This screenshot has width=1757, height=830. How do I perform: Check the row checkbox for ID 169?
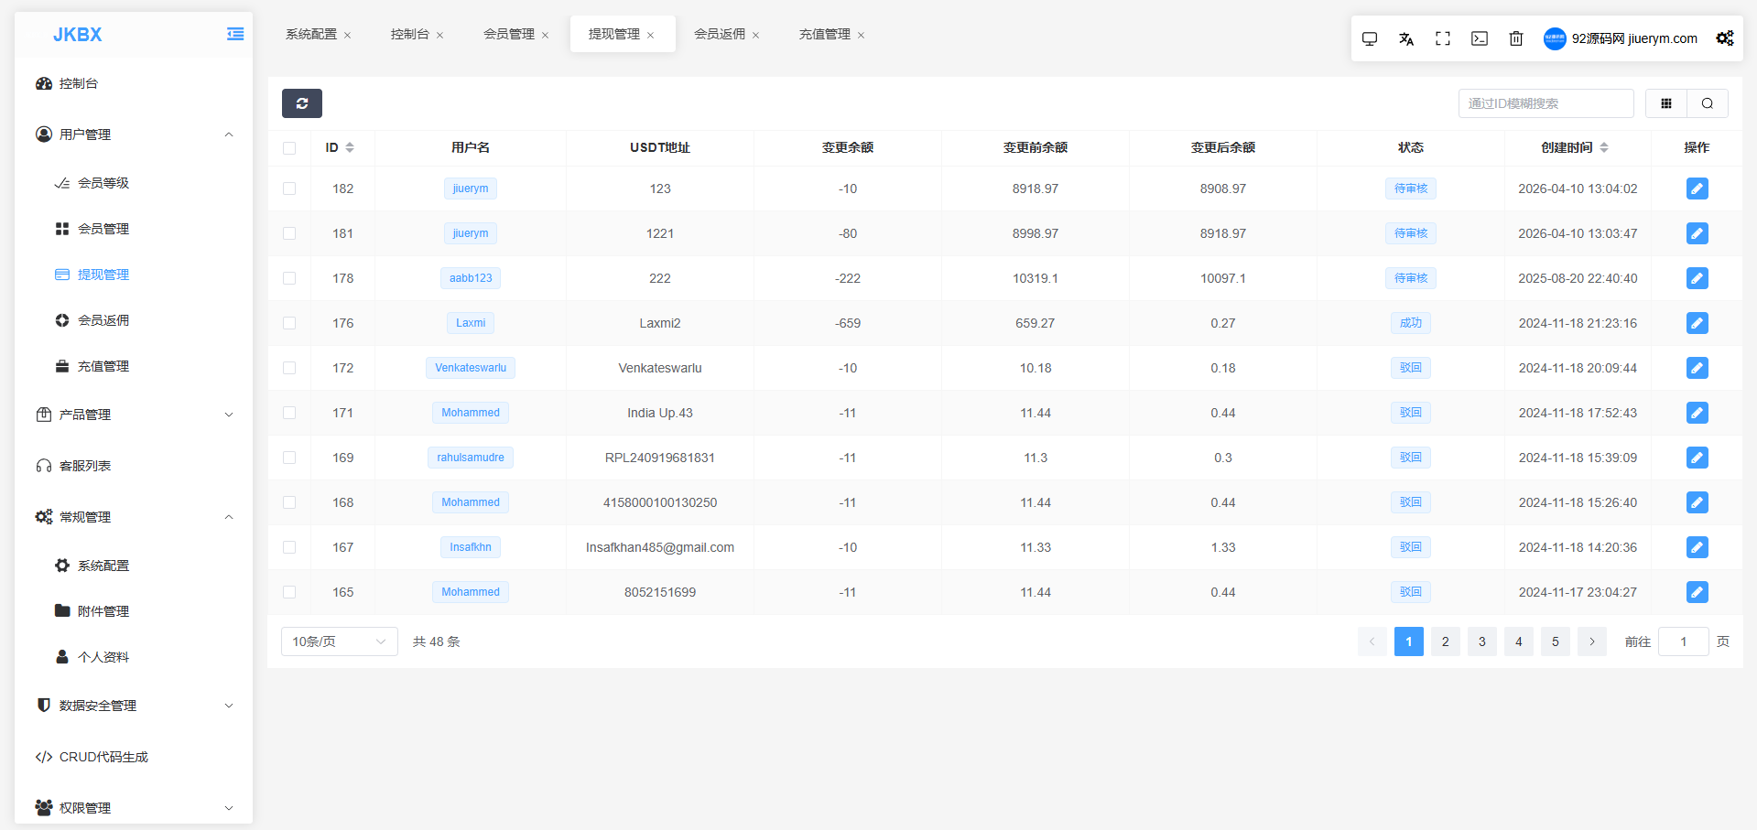(289, 458)
